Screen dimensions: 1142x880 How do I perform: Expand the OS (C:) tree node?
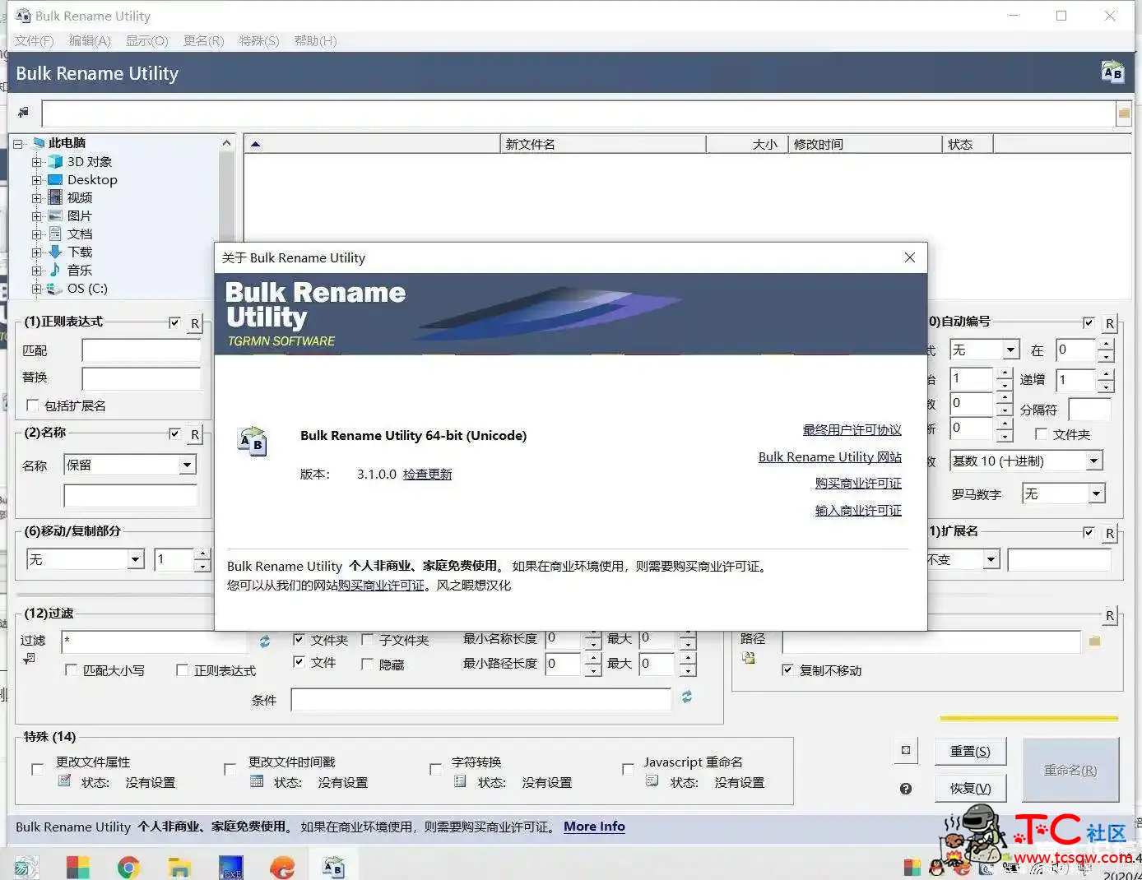click(36, 289)
